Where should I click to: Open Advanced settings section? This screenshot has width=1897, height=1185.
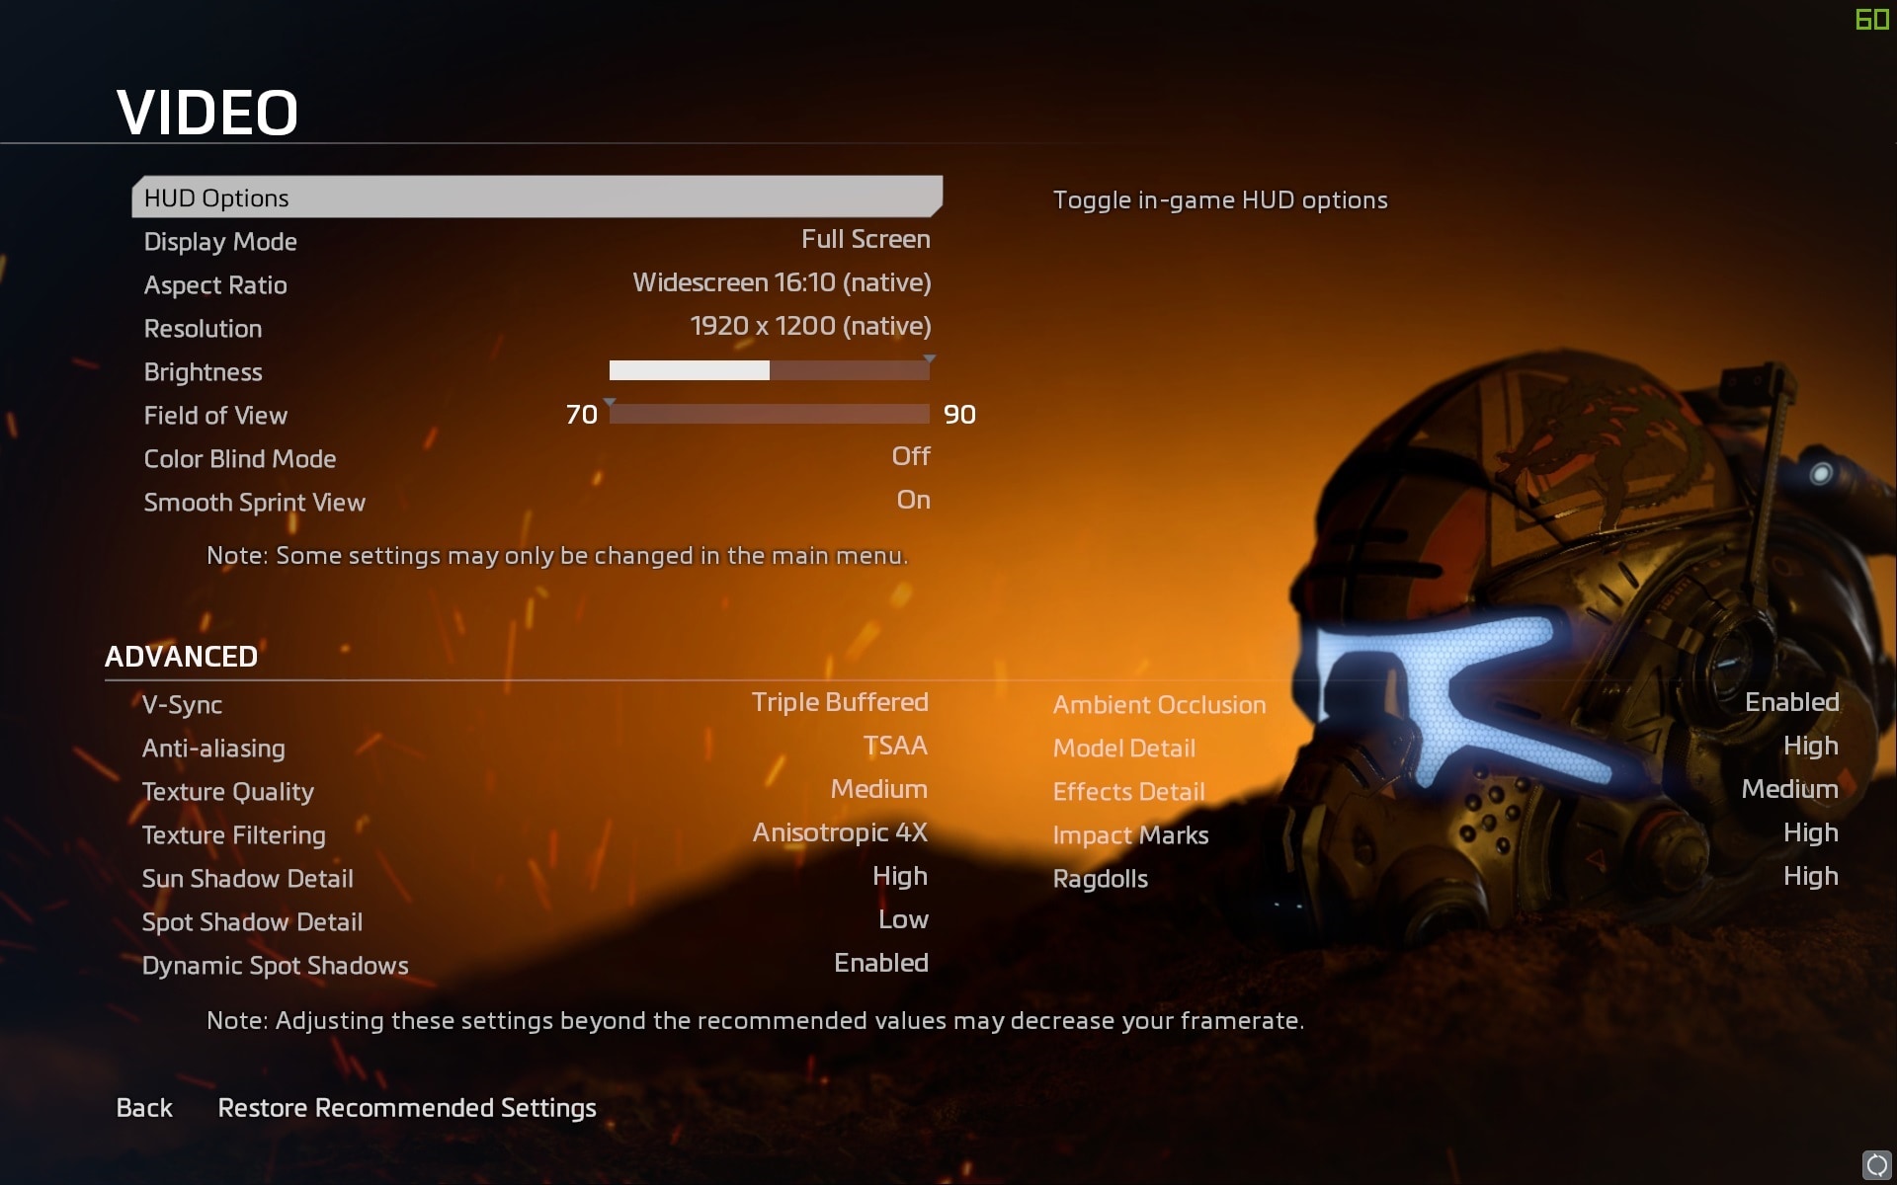[x=182, y=657]
